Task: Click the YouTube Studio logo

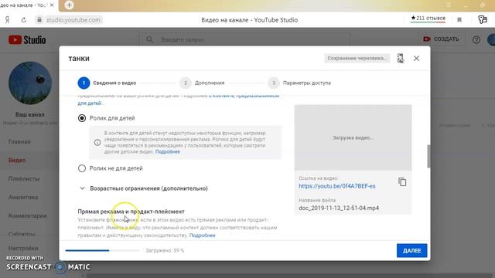Action: (x=27, y=40)
